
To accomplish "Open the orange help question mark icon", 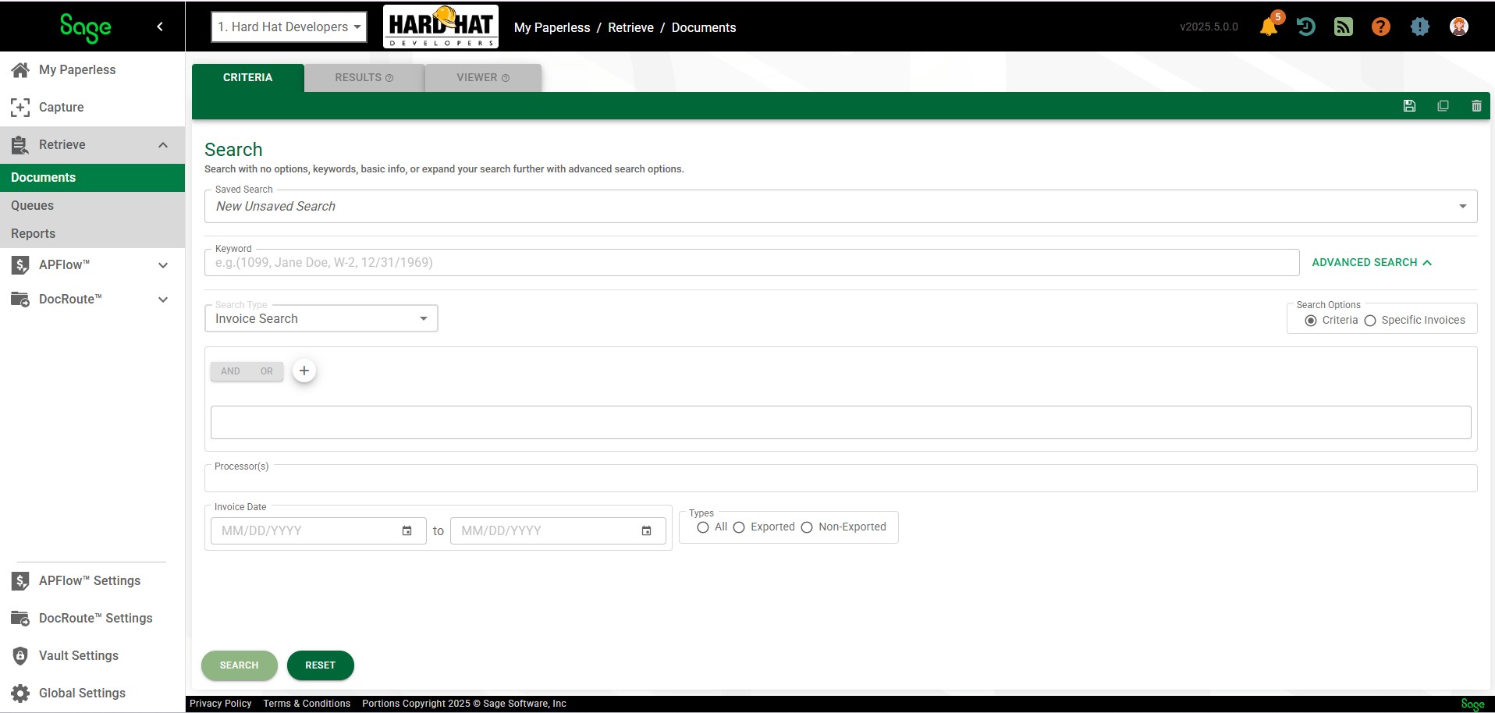I will coord(1380,27).
